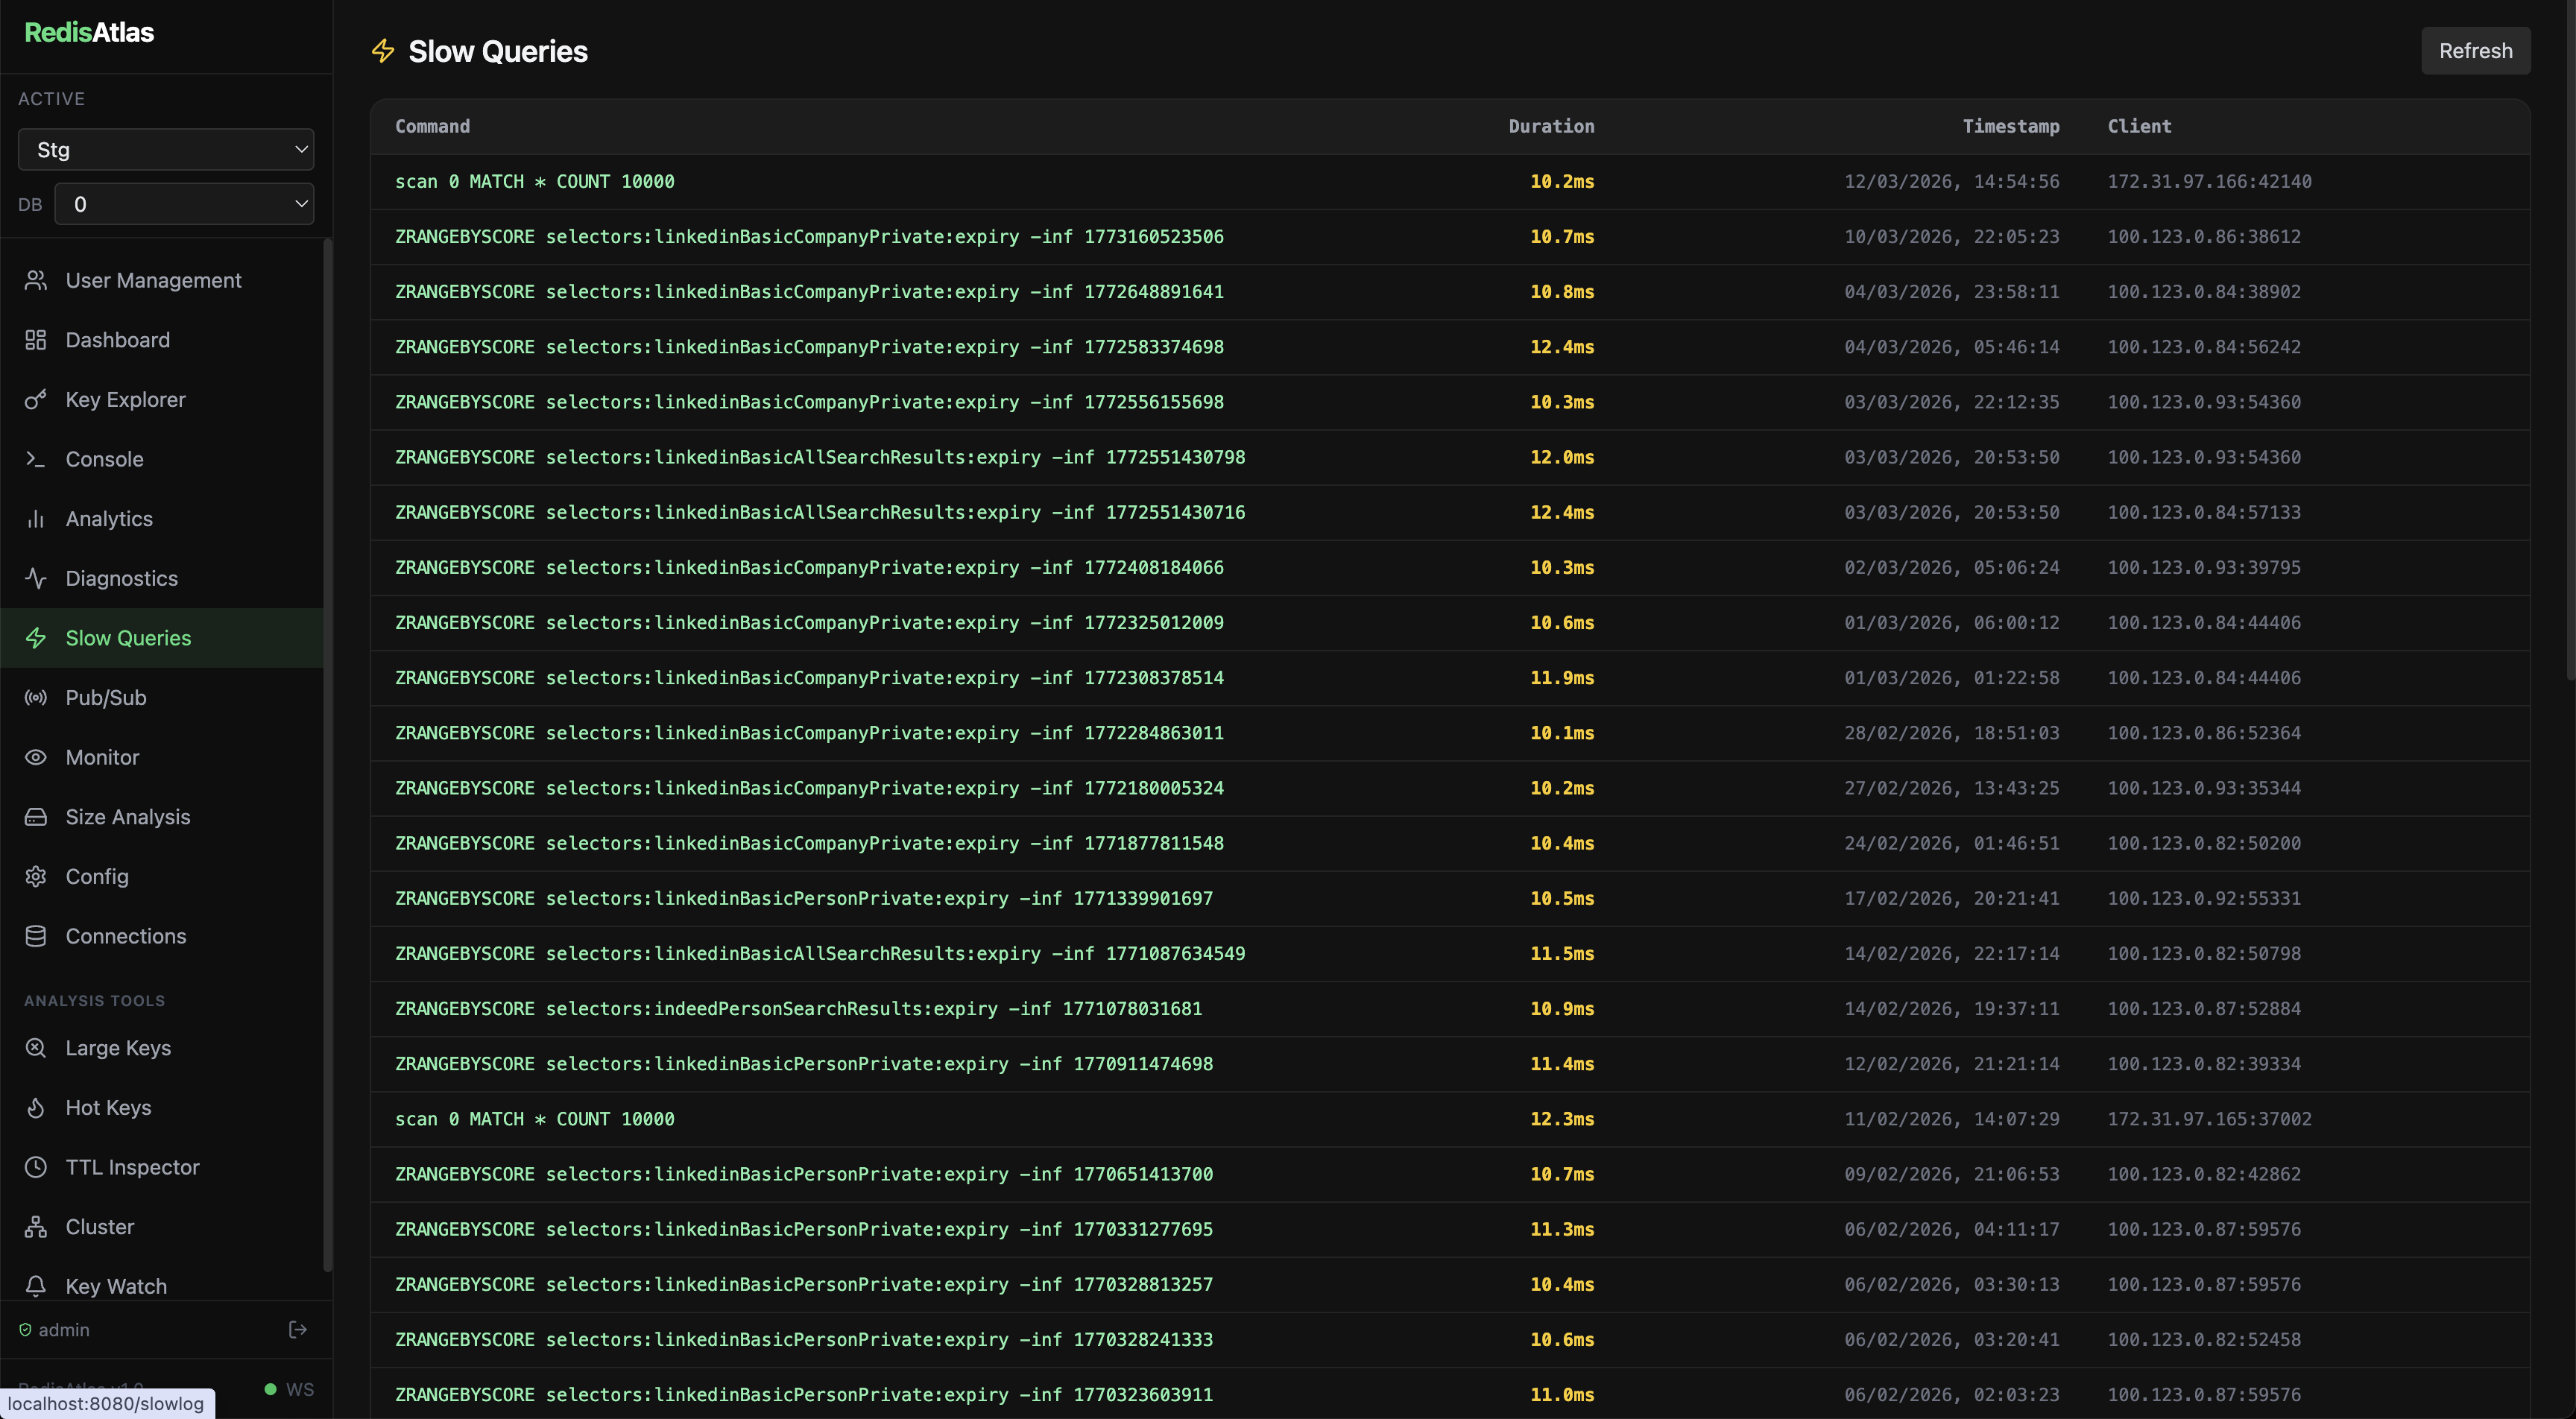The height and width of the screenshot is (1419, 2576).
Task: Open the Config settings gear
Action: [x=36, y=876]
